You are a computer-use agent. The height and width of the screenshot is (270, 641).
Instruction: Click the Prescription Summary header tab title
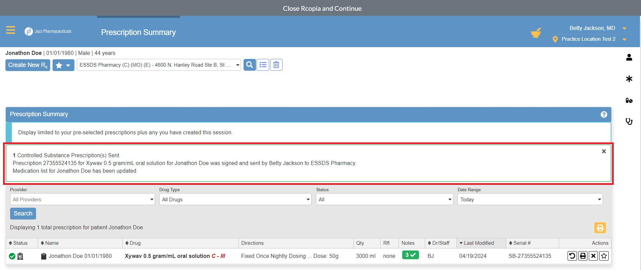pos(138,32)
